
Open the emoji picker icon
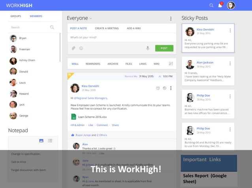(81, 48)
